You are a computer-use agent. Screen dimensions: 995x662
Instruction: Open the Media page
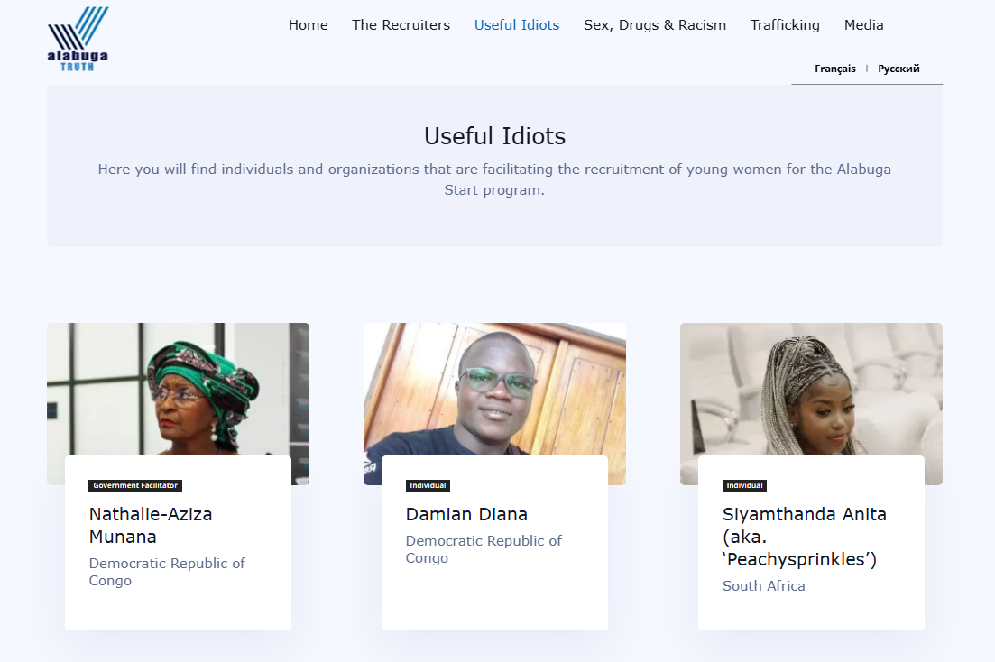863,25
